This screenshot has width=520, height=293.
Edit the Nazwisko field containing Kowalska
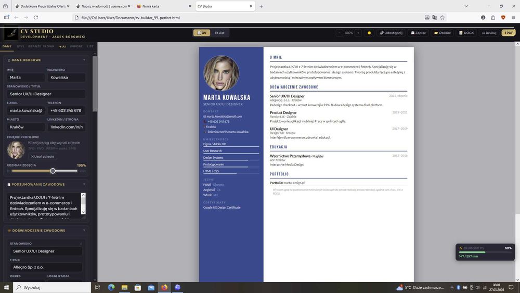[x=67, y=78]
